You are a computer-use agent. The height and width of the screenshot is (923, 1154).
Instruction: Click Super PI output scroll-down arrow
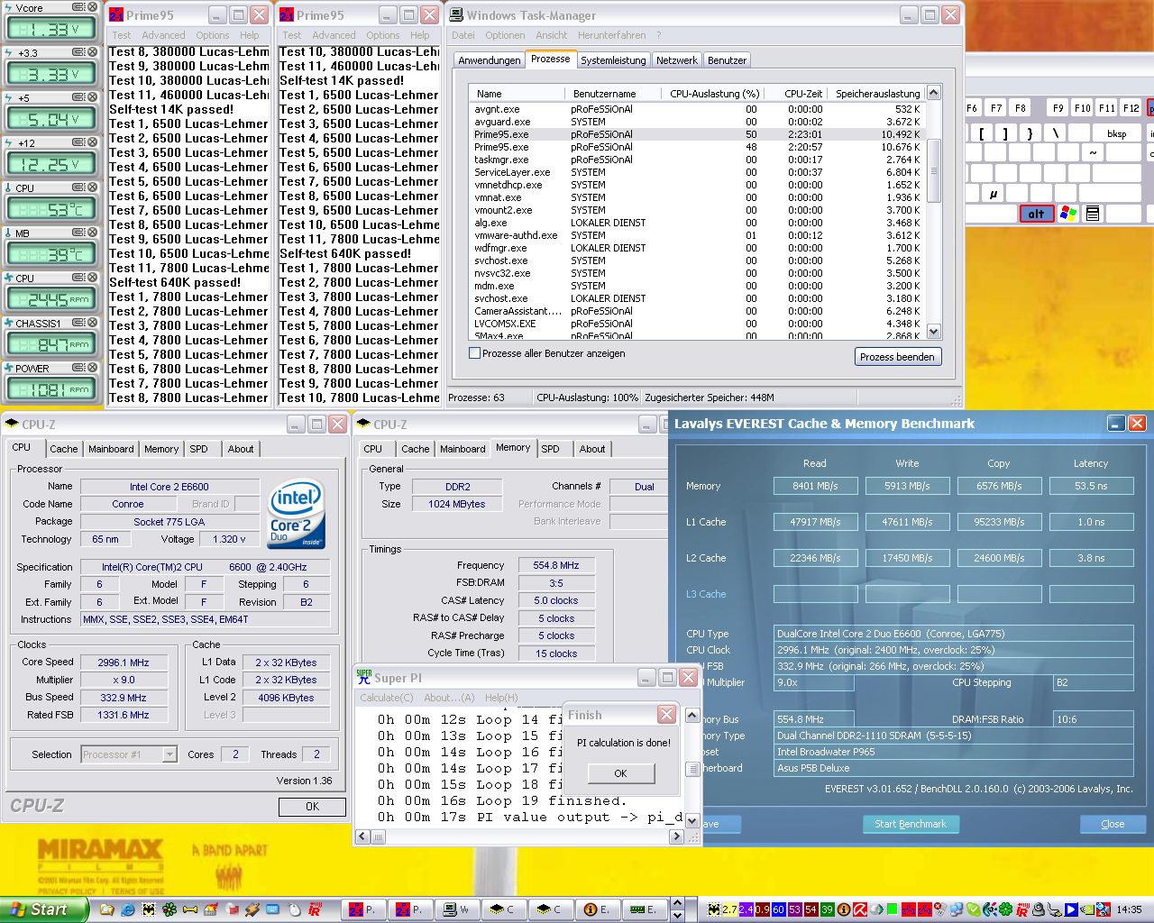[692, 821]
